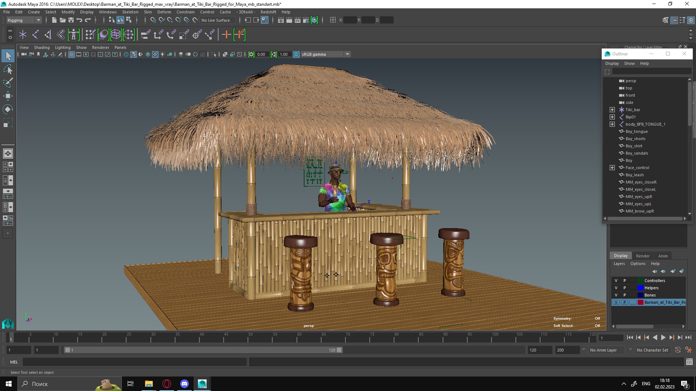Expand the body_BFB_TONGUE_1 node
The image size is (696, 391).
612,124
